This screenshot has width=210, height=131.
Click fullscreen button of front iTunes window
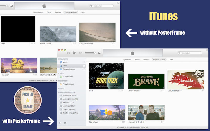[207, 50]
